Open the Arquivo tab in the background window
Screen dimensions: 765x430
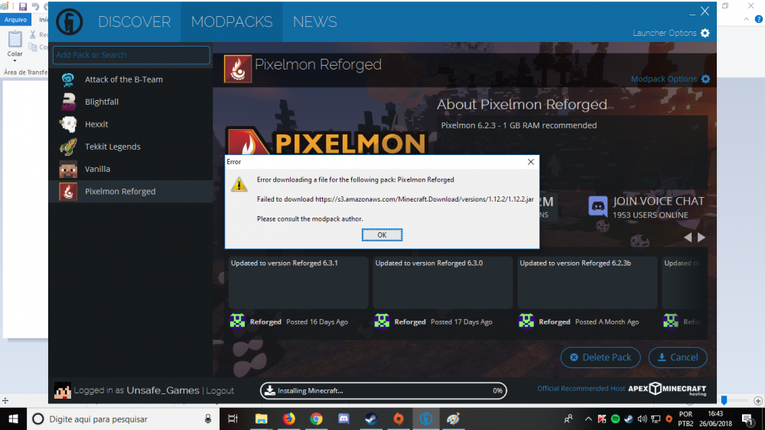coord(15,20)
